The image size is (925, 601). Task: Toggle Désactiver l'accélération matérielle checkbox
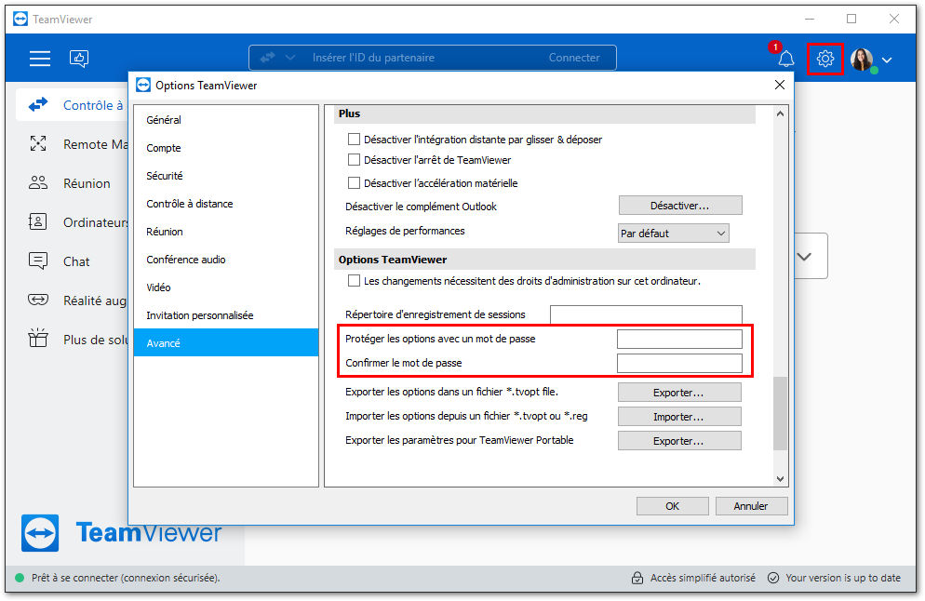tap(354, 183)
